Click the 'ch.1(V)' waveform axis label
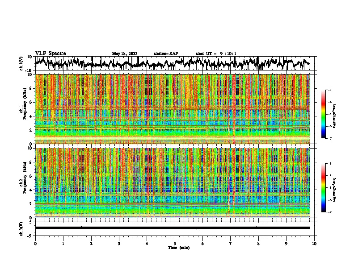This screenshot has width=354, height=273. tap(21, 63)
